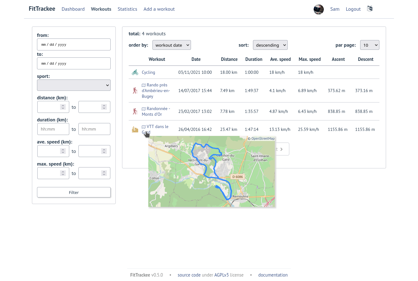418x281 pixels.
Task: Click the 25.59 km/h max speed value
Action: 309,129
